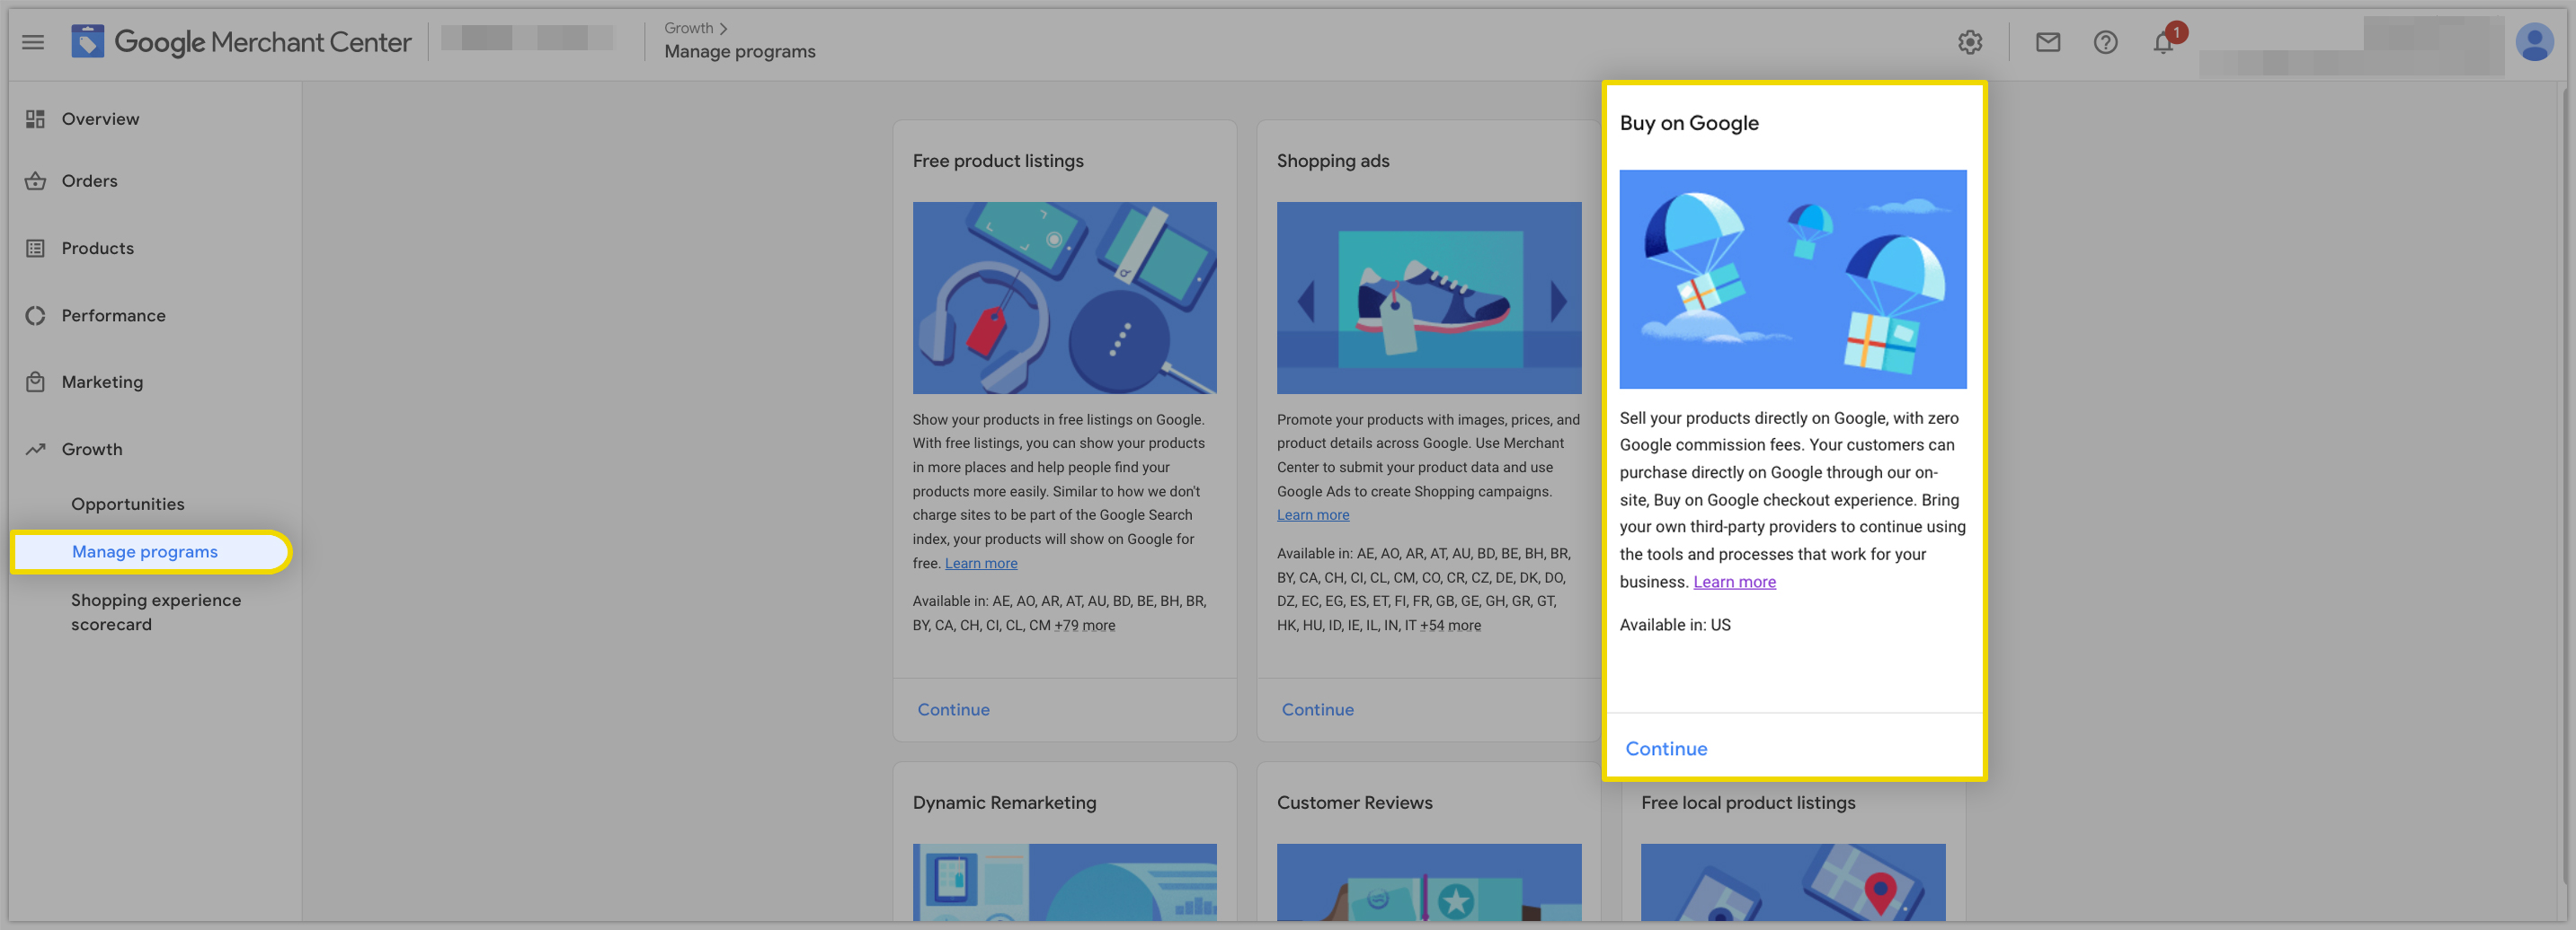Screen dimensions: 2576x930
Task: Open the notifications bell icon
Action: pos(2164,42)
